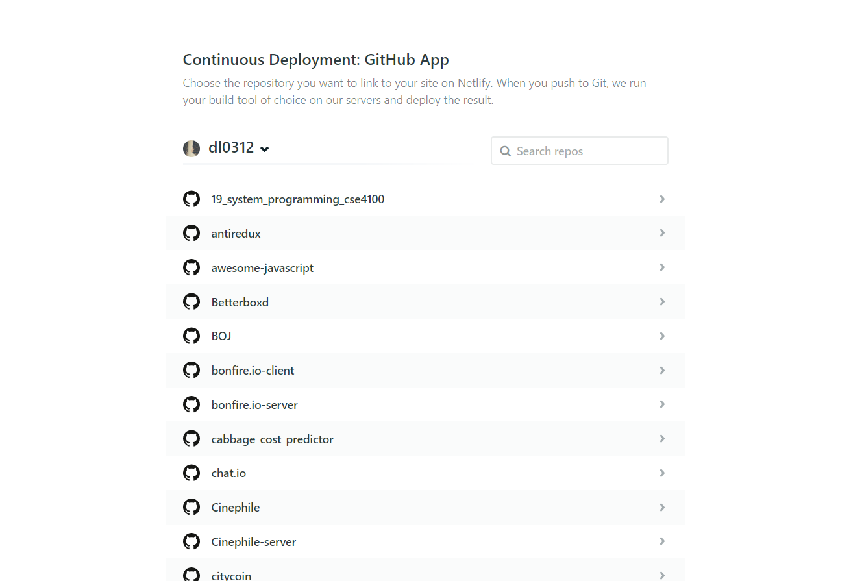Screen dimensions: 851x581
Task: Open chevron for Betterboxd row
Action: 662,302
